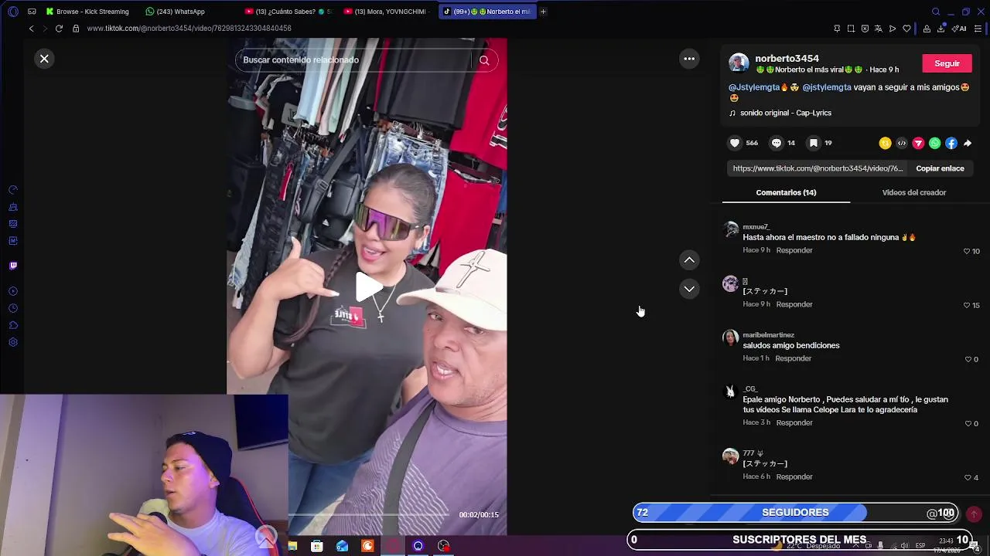The width and height of the screenshot is (990, 556).
Task: Open easy setup sliders icon
Action: pyautogui.click(x=978, y=29)
